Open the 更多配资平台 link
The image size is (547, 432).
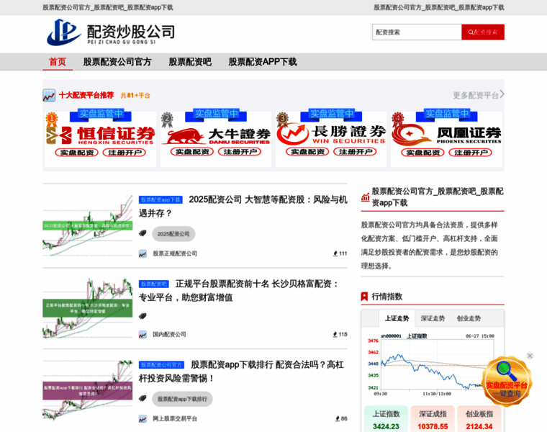point(476,95)
